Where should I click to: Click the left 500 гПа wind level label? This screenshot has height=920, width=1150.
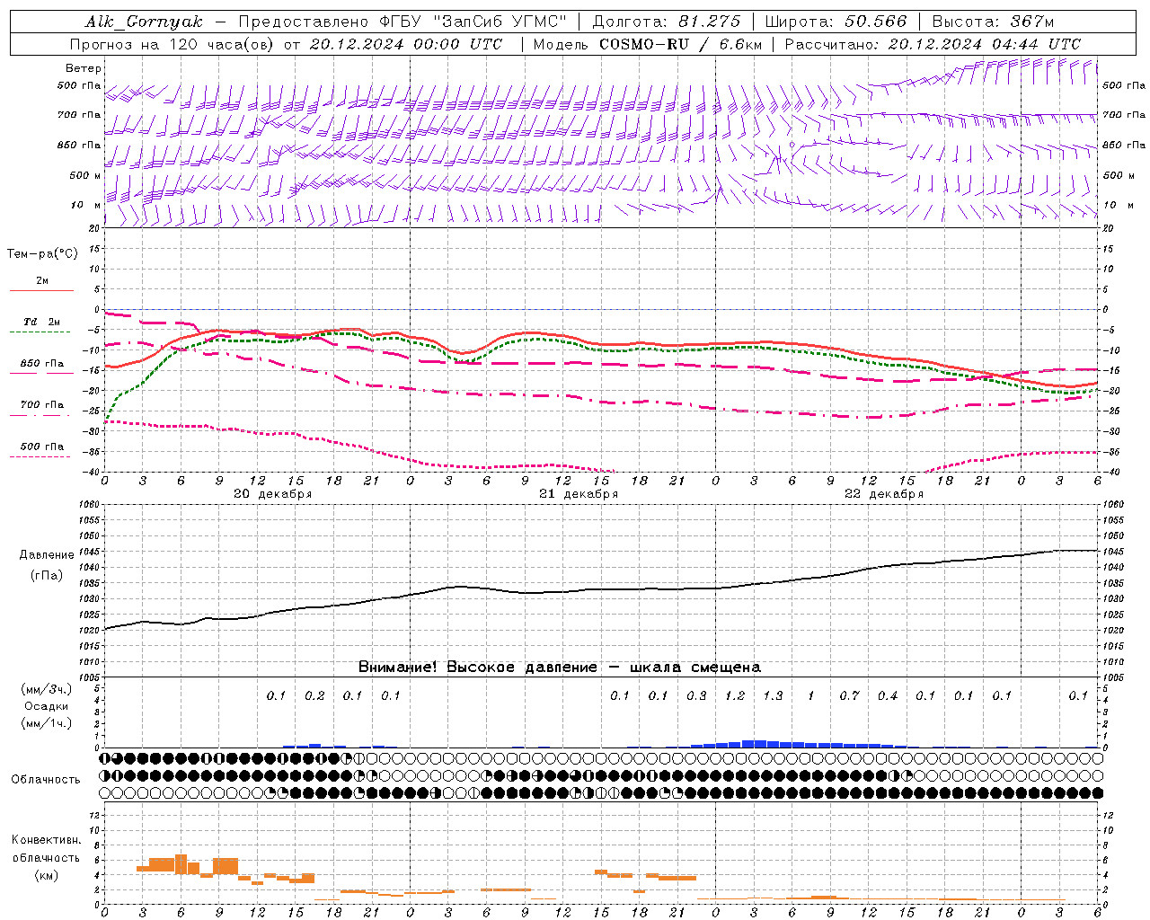[x=79, y=86]
